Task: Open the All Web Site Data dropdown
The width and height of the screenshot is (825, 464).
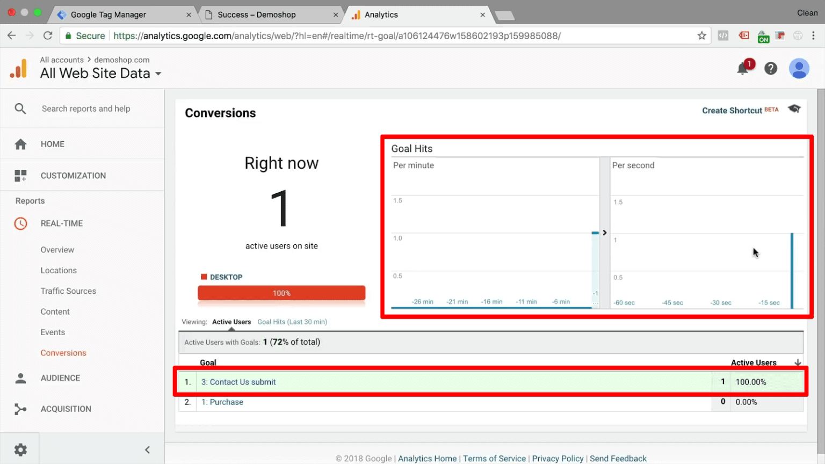Action: click(x=158, y=74)
